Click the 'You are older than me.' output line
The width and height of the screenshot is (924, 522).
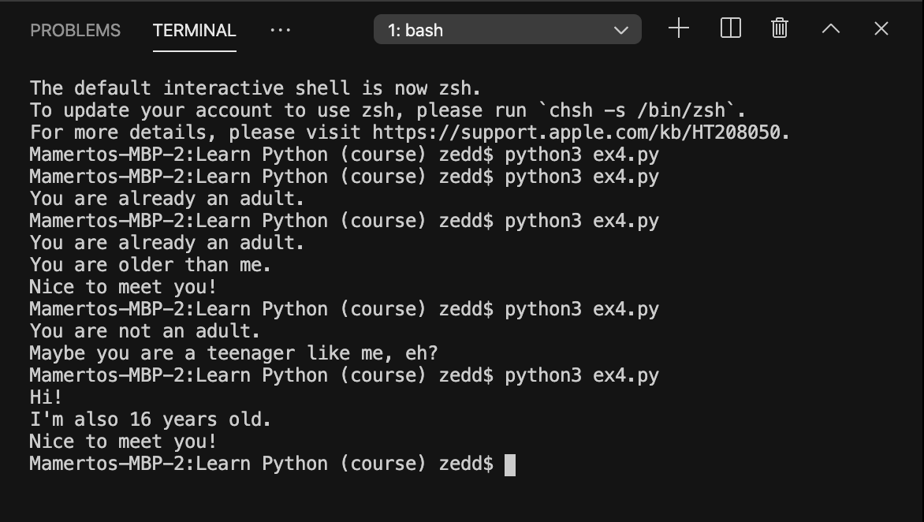click(x=151, y=265)
